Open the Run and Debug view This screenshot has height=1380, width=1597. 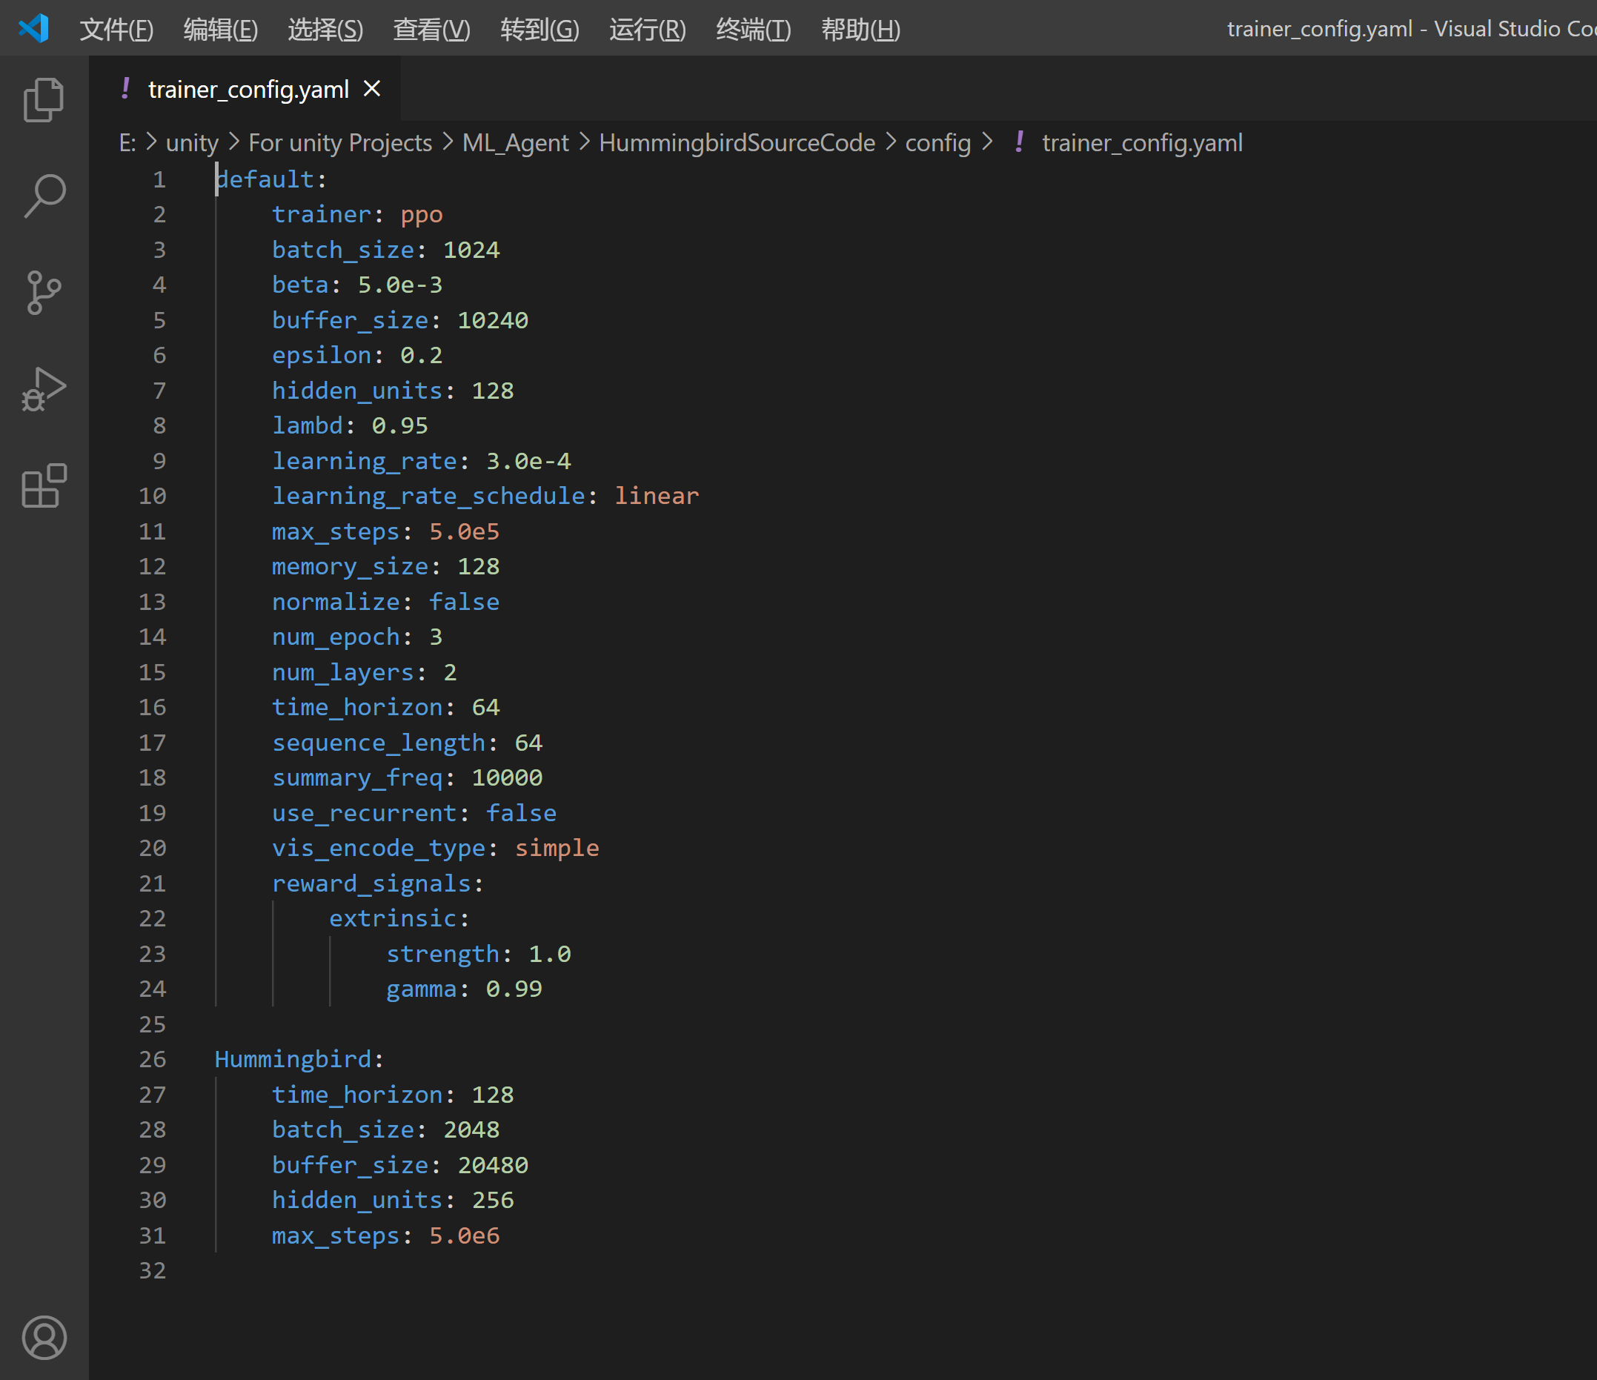[44, 389]
